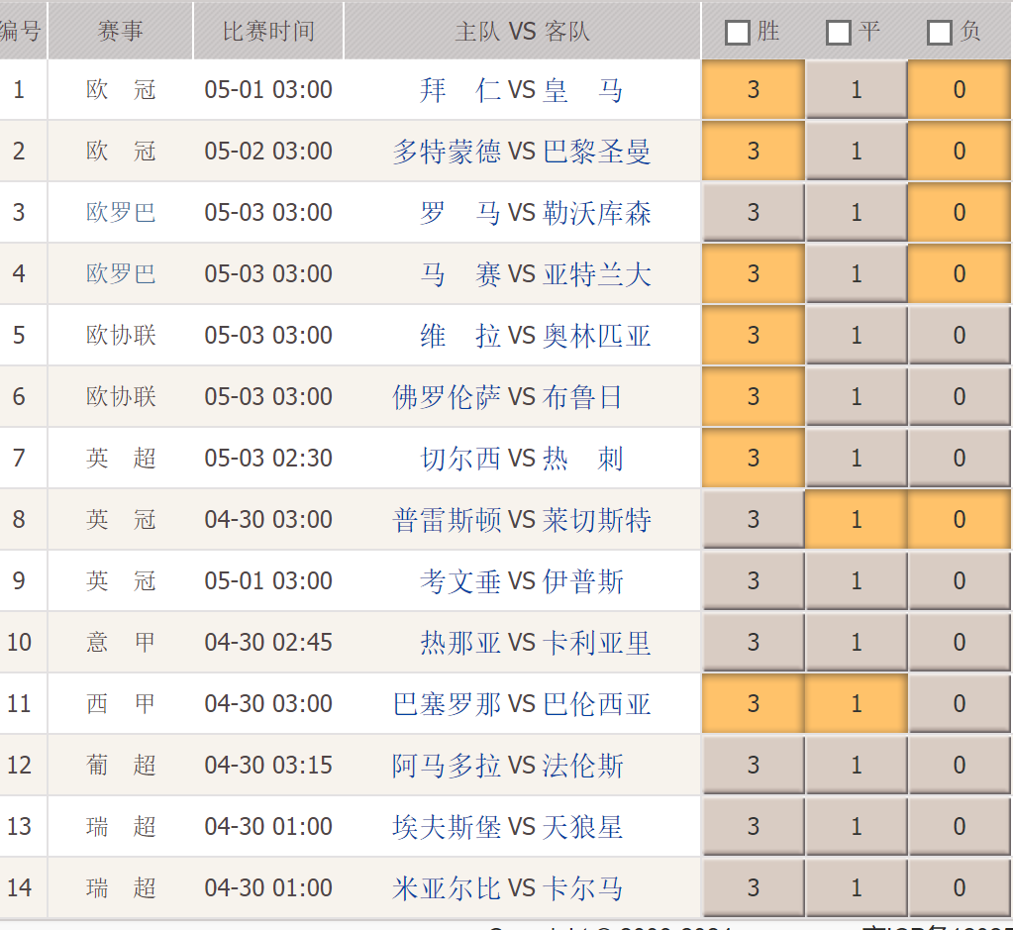Select loss (0) for 佛罗伦萨 VS 布鲁日
Image resolution: width=1013 pixels, height=930 pixels.
tap(960, 397)
